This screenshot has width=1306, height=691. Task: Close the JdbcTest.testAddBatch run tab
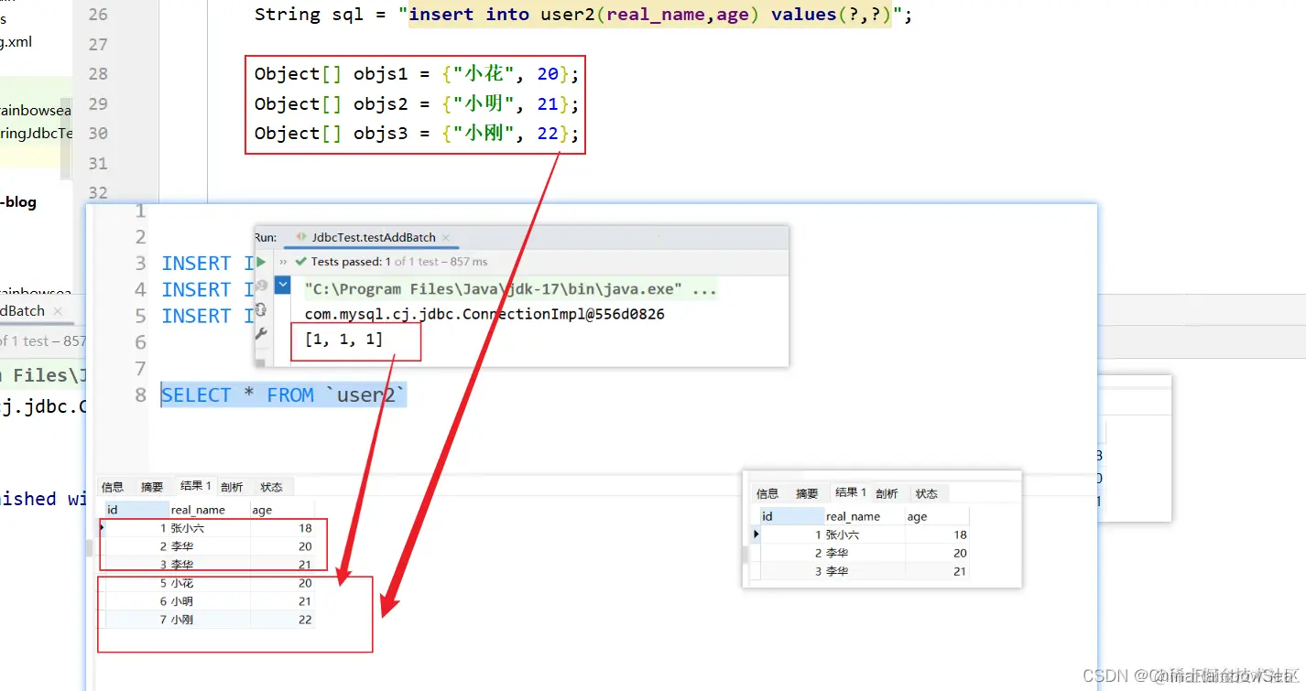[446, 238]
